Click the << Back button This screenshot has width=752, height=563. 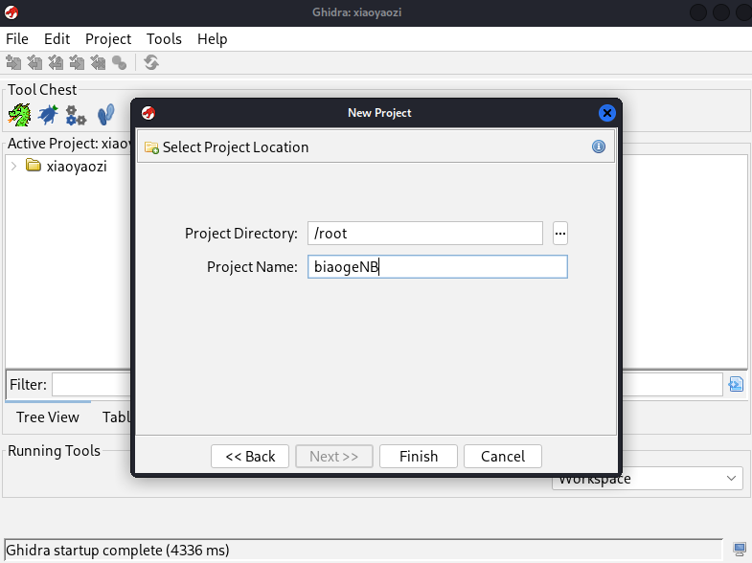250,456
